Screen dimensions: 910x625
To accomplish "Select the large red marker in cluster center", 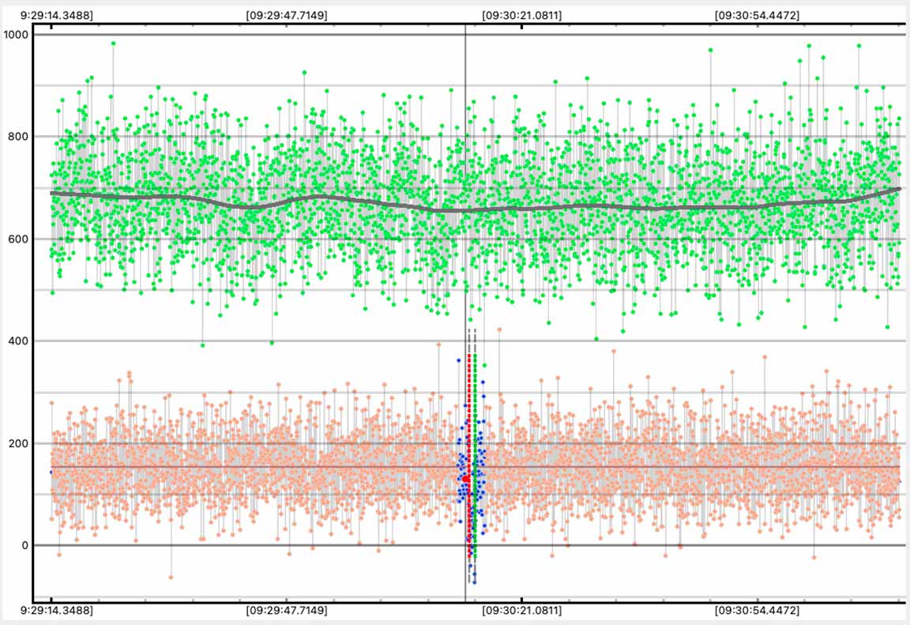I will click(x=466, y=479).
